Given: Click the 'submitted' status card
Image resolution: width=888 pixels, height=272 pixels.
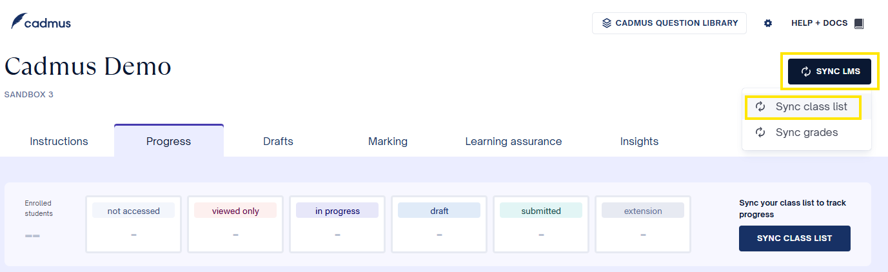Looking at the screenshot, I should click(x=541, y=224).
